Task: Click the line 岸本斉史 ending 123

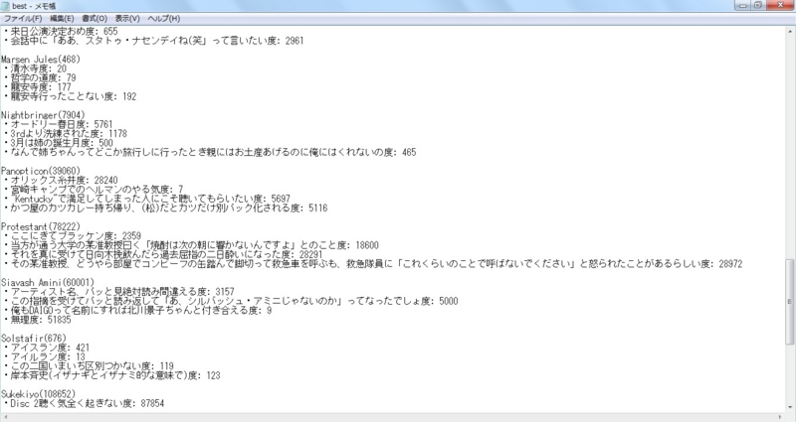Action: pos(111,375)
